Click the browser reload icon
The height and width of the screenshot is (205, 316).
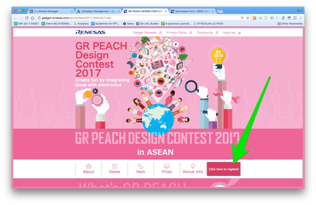(27, 18)
